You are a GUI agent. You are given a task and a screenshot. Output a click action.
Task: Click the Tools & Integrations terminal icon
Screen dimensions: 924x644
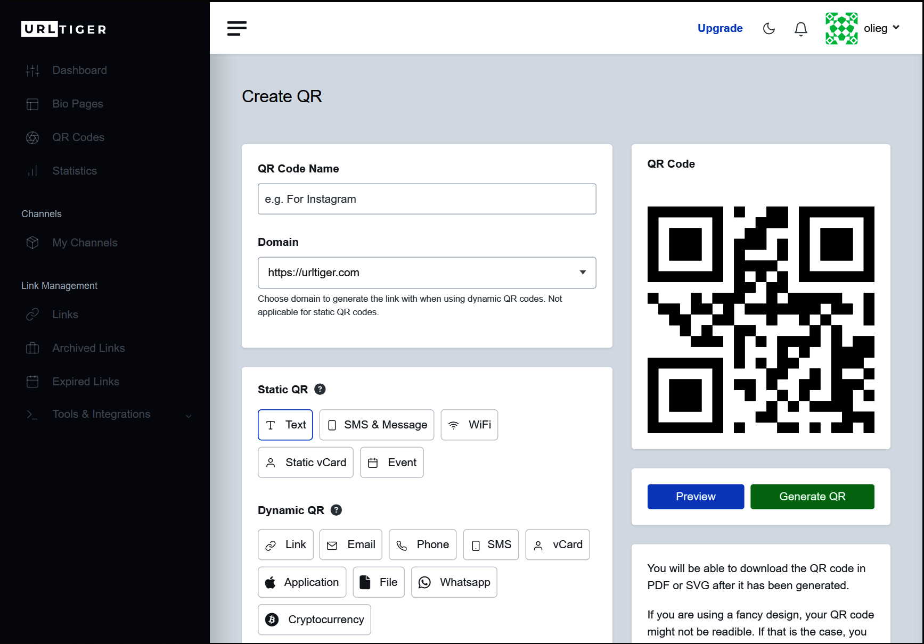(32, 414)
